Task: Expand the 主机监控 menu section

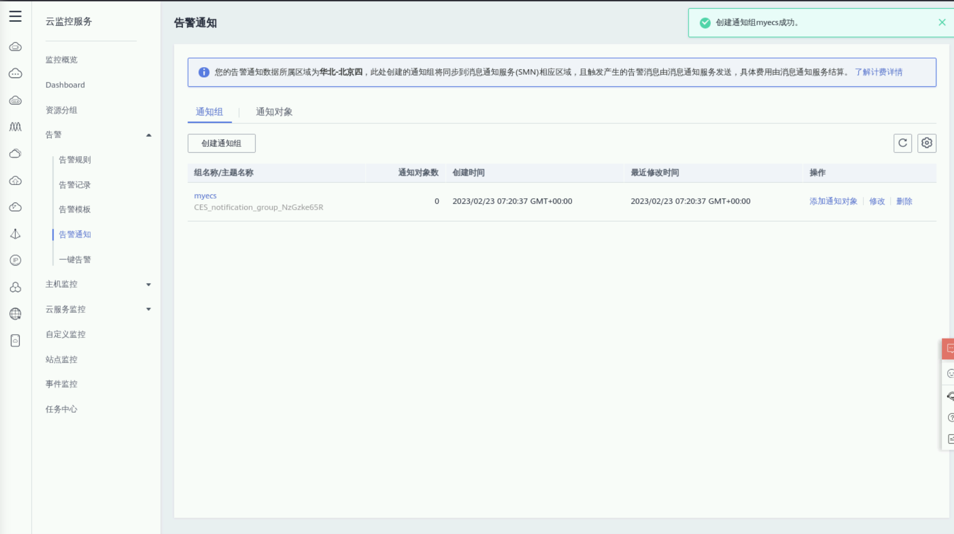Action: [149, 284]
